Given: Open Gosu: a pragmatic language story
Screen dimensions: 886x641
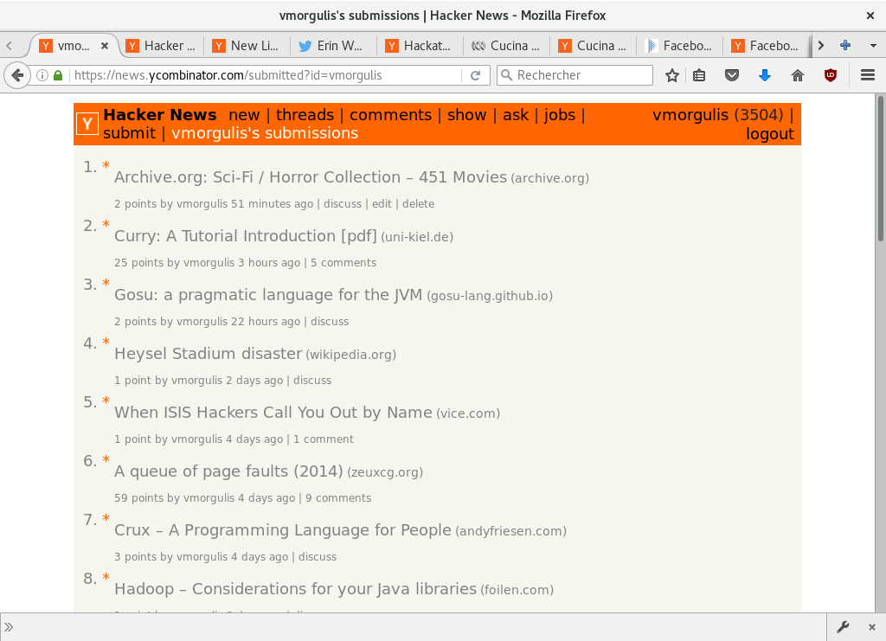Looking at the screenshot, I should (268, 295).
